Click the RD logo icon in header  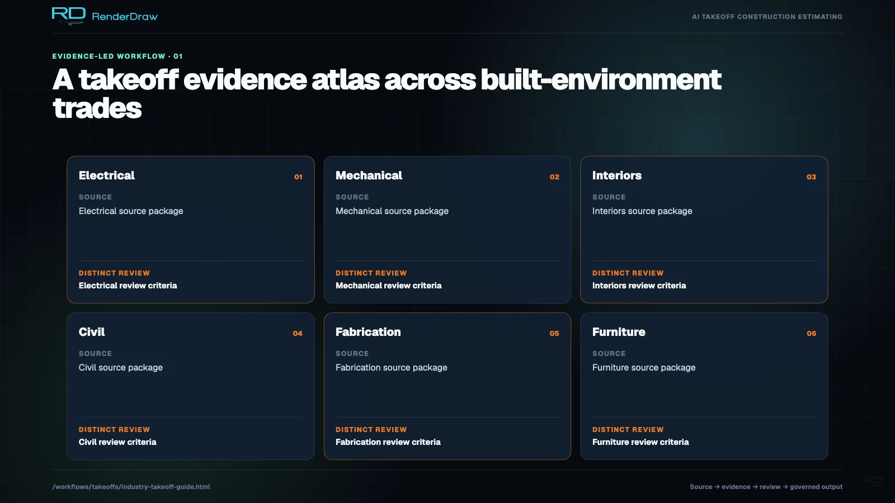click(x=68, y=16)
